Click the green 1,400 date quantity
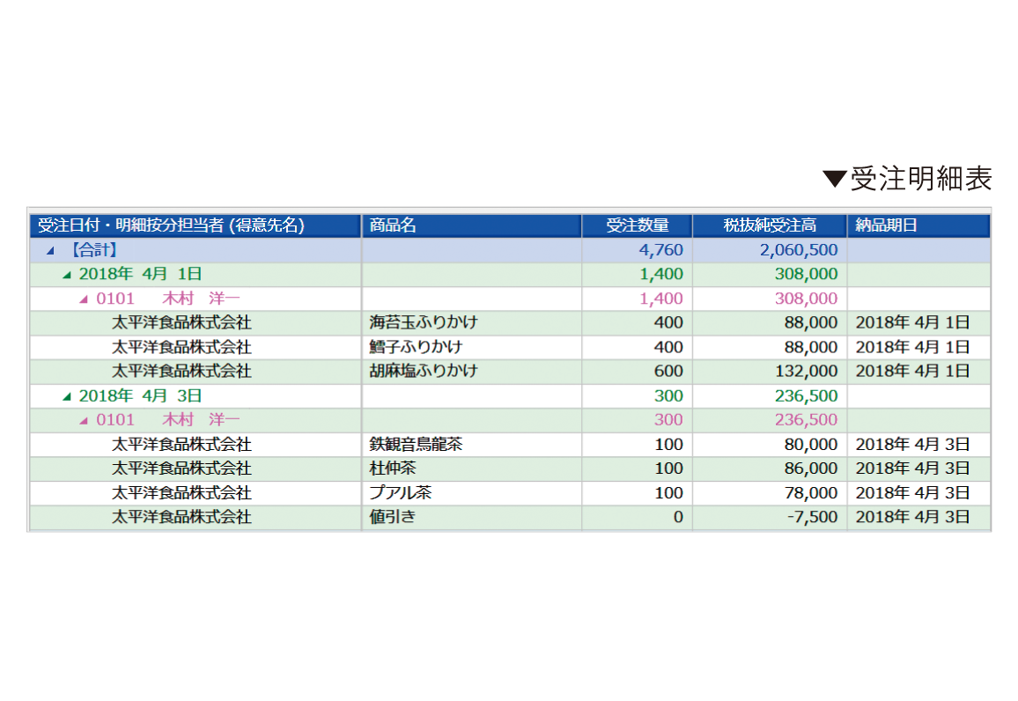 [661, 274]
